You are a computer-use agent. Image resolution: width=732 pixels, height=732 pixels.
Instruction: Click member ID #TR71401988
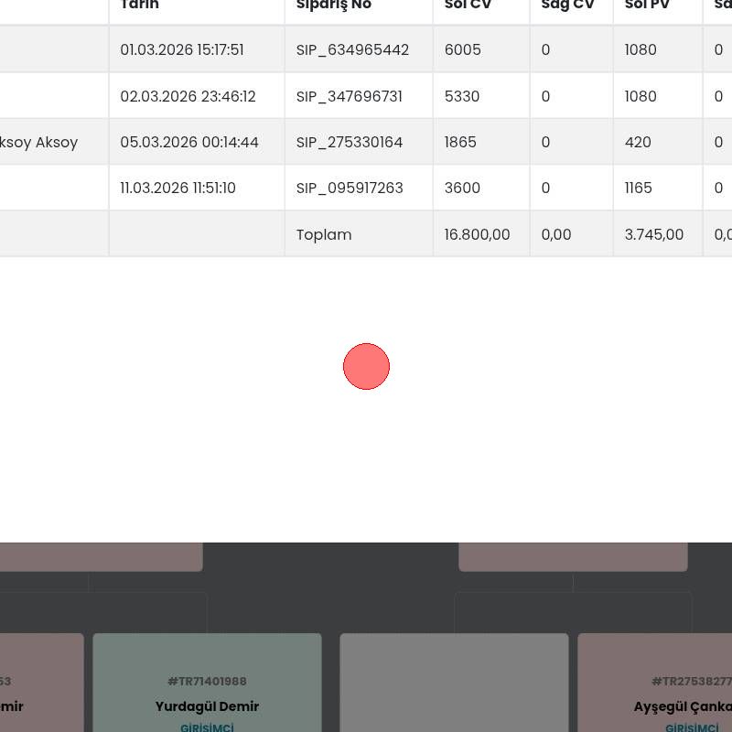(x=207, y=682)
